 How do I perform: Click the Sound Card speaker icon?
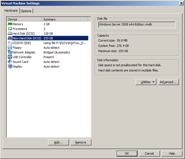(x=10, y=62)
